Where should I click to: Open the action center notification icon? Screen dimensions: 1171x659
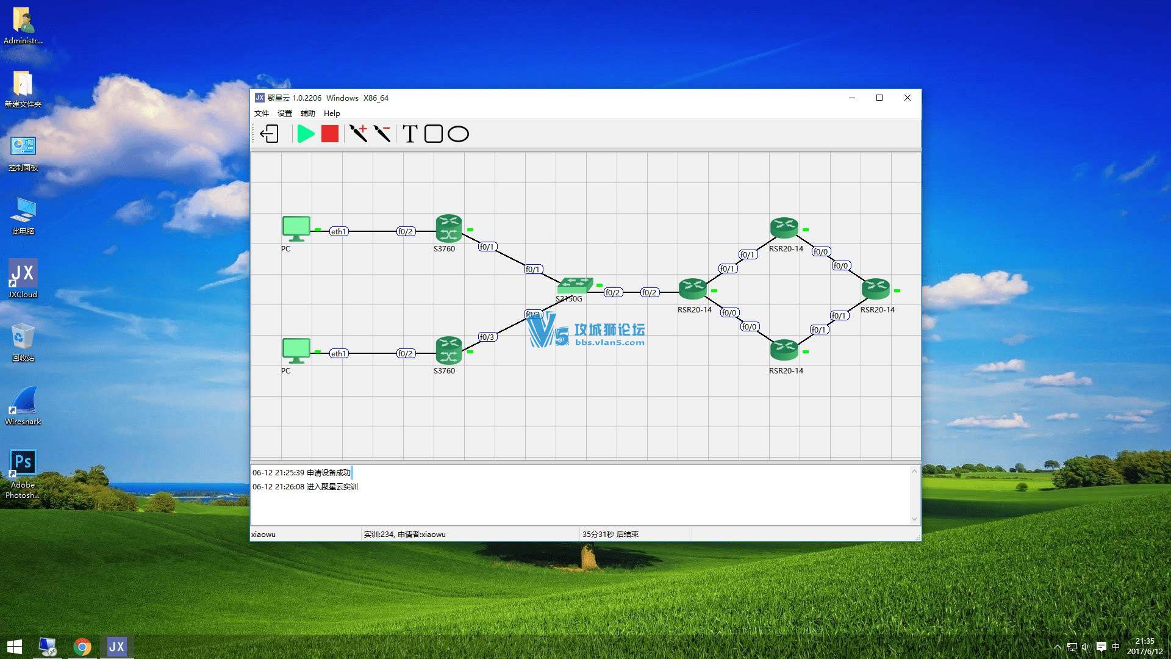click(1101, 647)
